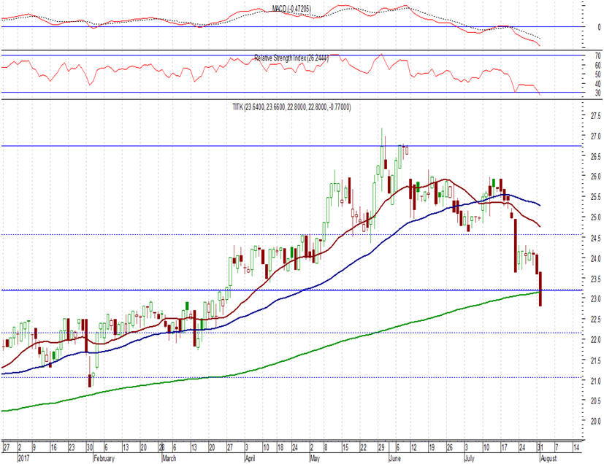Select the 27.0 price axis label
This screenshot has width=604, height=464.
coord(595,136)
